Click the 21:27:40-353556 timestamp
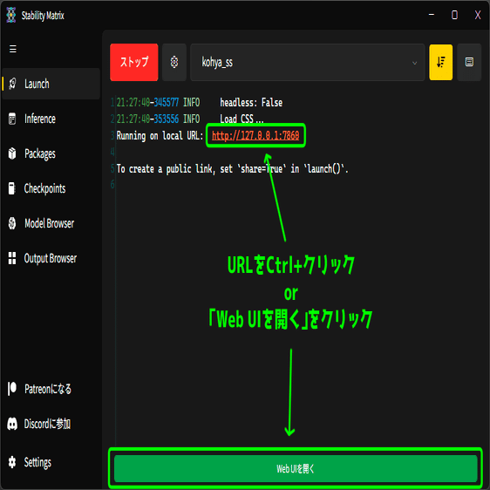 [x=147, y=119]
